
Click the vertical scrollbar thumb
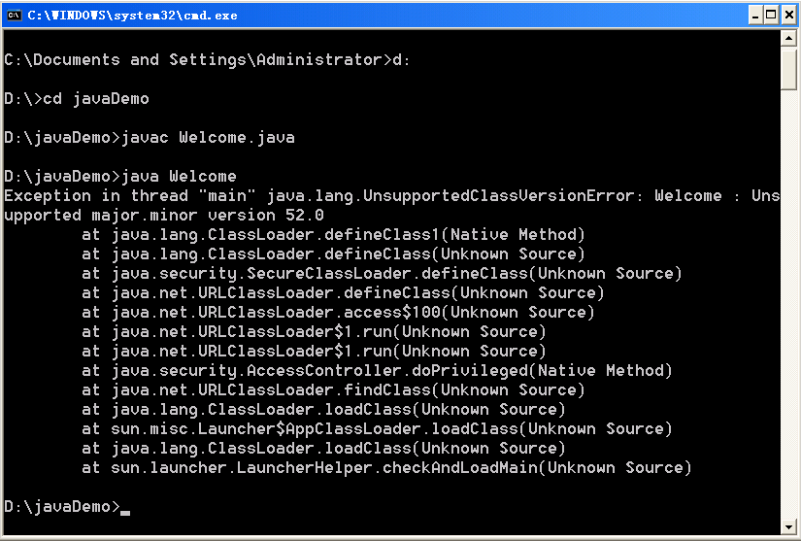tap(788, 68)
